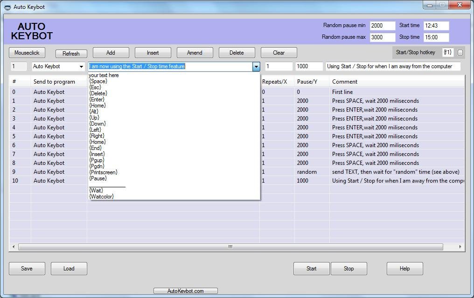Viewport: 474px width, 298px height.
Task: Choose {Printscreen} from the list
Action: [103, 172]
